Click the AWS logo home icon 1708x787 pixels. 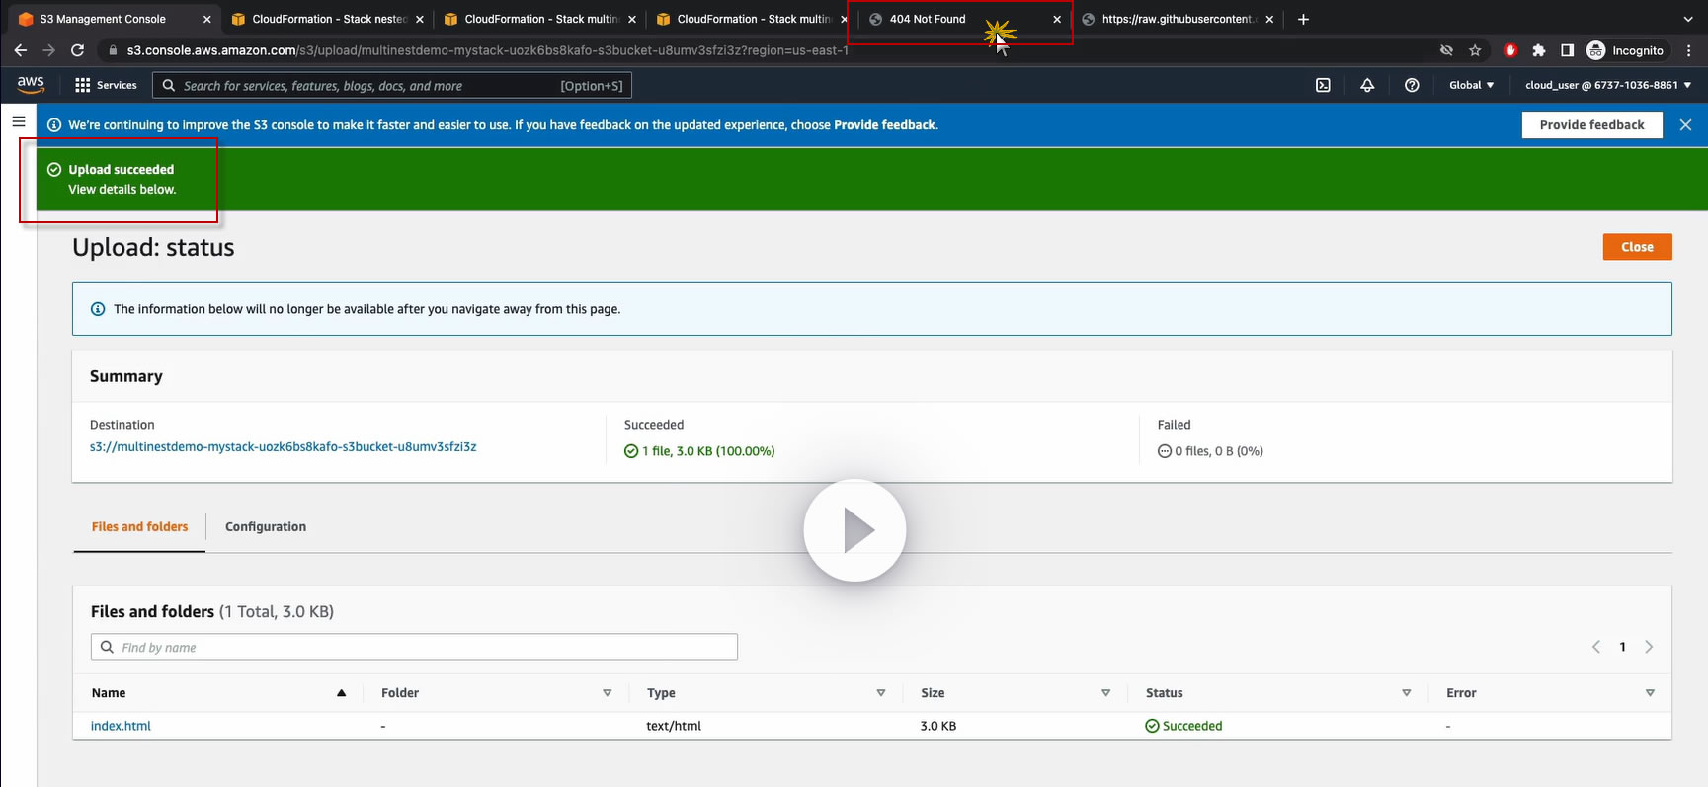[x=31, y=85]
